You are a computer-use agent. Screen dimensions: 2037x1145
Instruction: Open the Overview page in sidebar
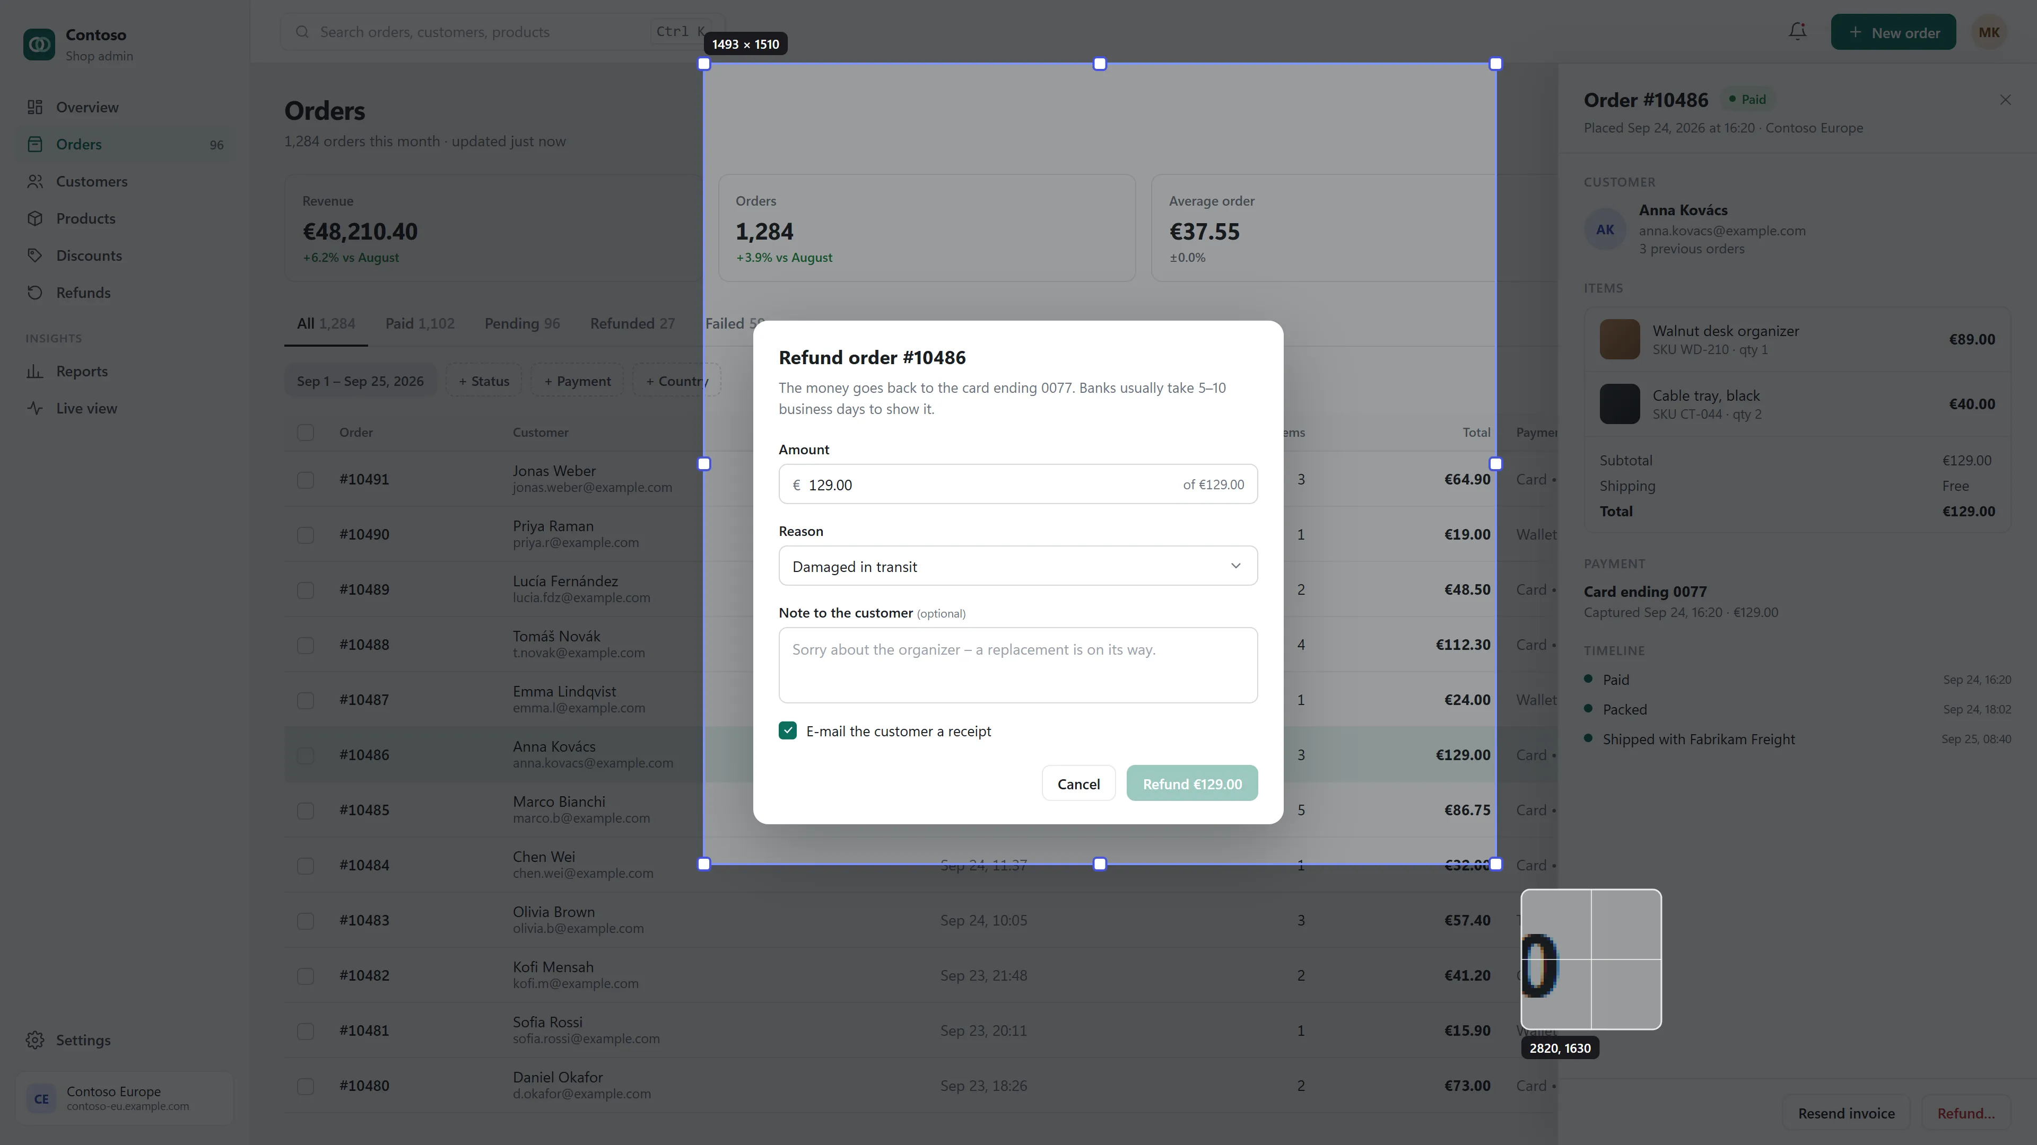point(125,107)
